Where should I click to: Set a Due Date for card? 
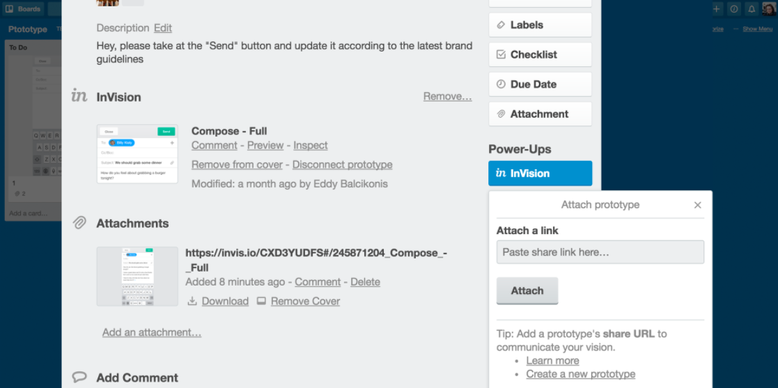click(540, 84)
